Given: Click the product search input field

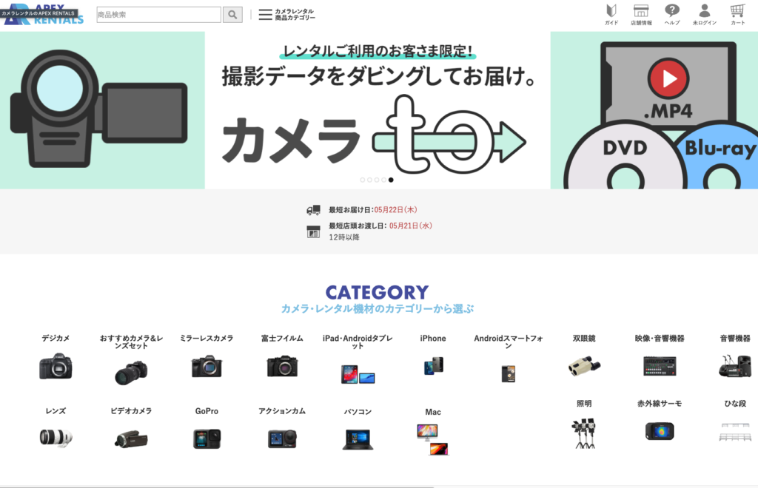Looking at the screenshot, I should click(158, 15).
